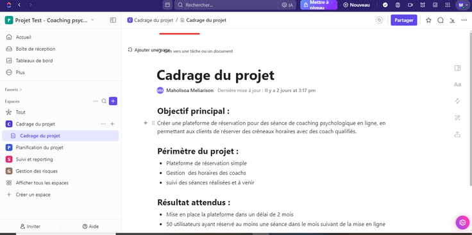The width and height of the screenshot is (472, 235).
Task: Open the calendar icon in top bar
Action: pyautogui.click(x=167, y=5)
